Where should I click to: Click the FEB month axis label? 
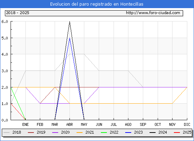(x=40, y=124)
